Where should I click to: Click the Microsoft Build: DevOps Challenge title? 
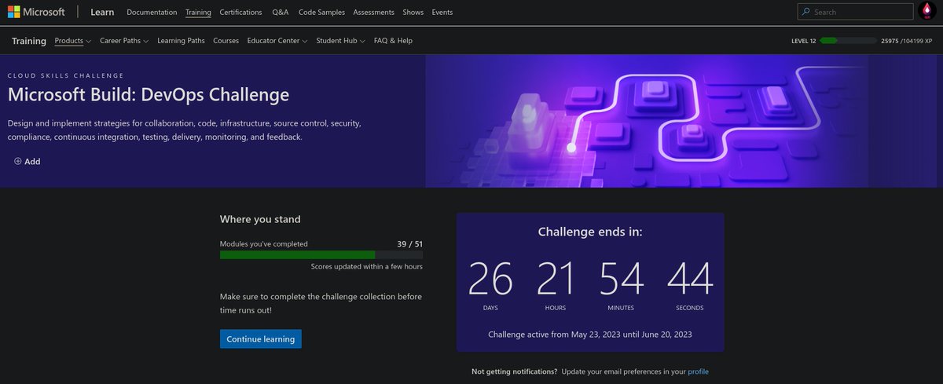pyautogui.click(x=149, y=95)
